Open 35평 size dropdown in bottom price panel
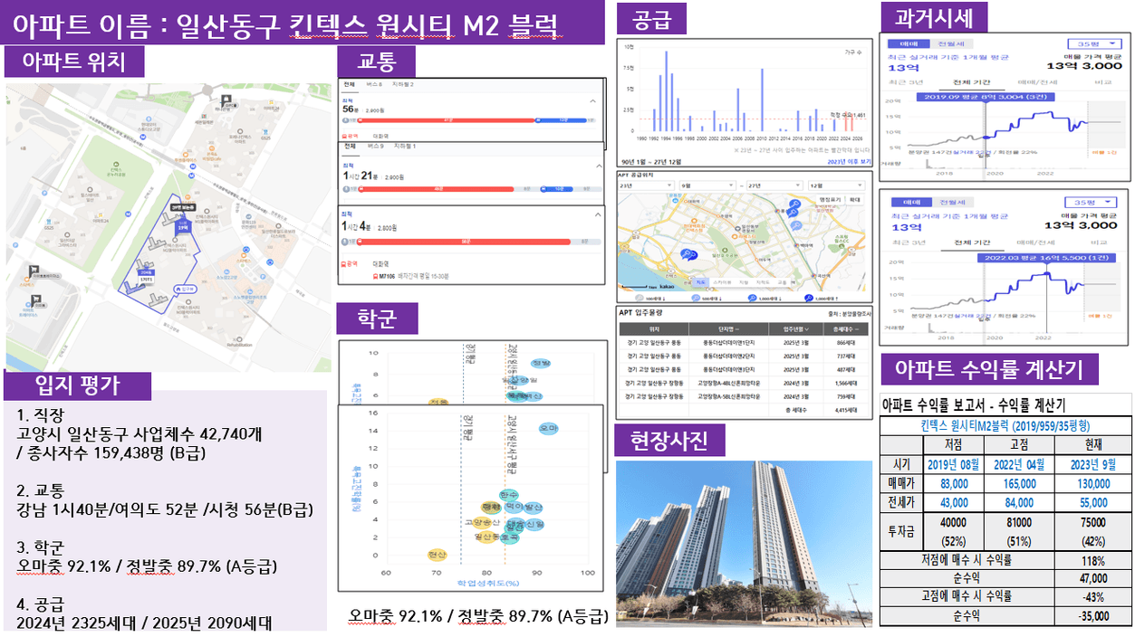 click(x=1092, y=201)
